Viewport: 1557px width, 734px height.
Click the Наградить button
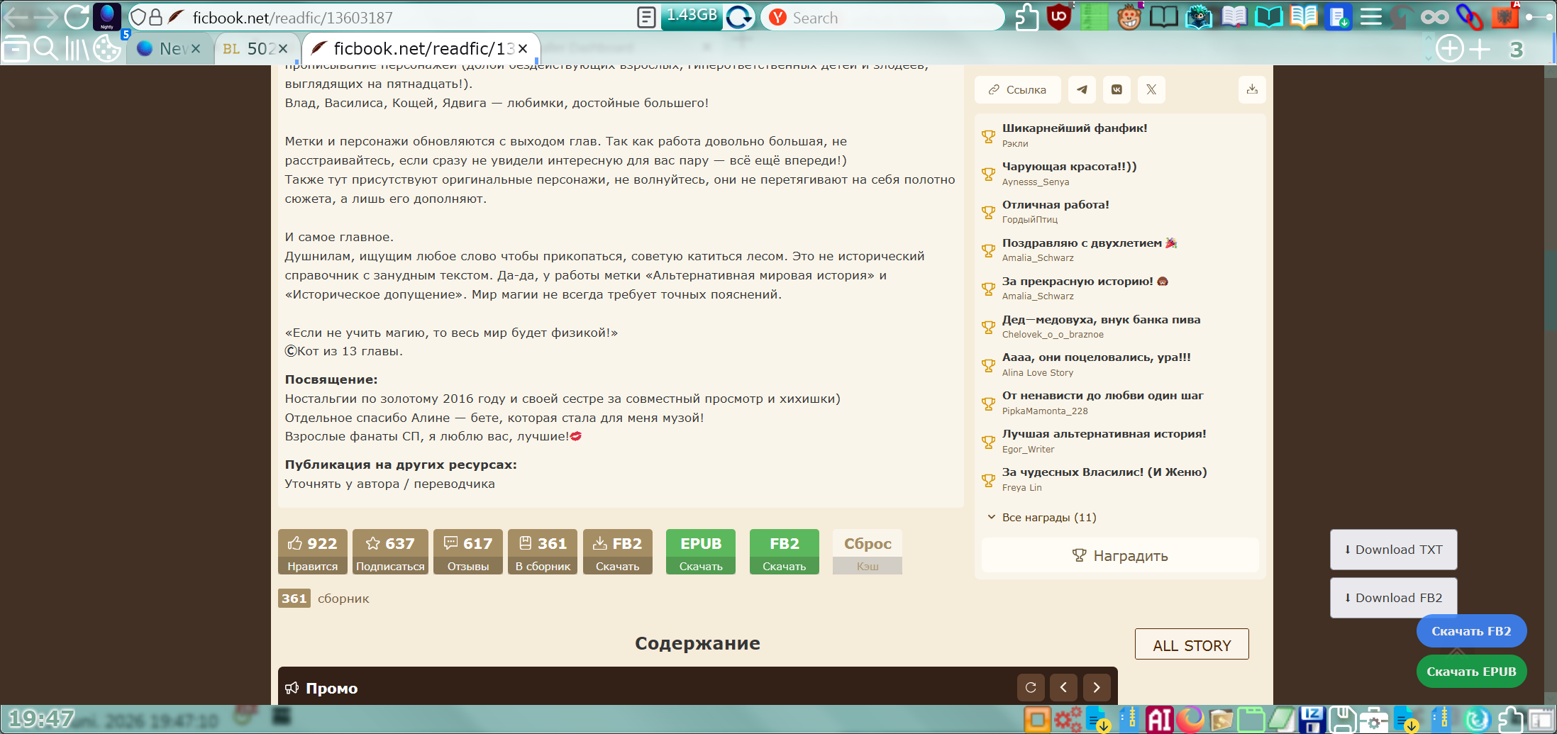pos(1120,555)
